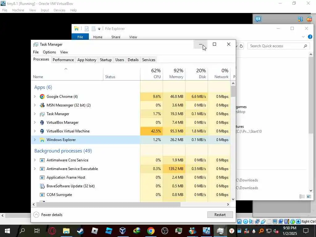Launch Steam from the taskbar
Screen dimensions: 316x237
[81, 231]
